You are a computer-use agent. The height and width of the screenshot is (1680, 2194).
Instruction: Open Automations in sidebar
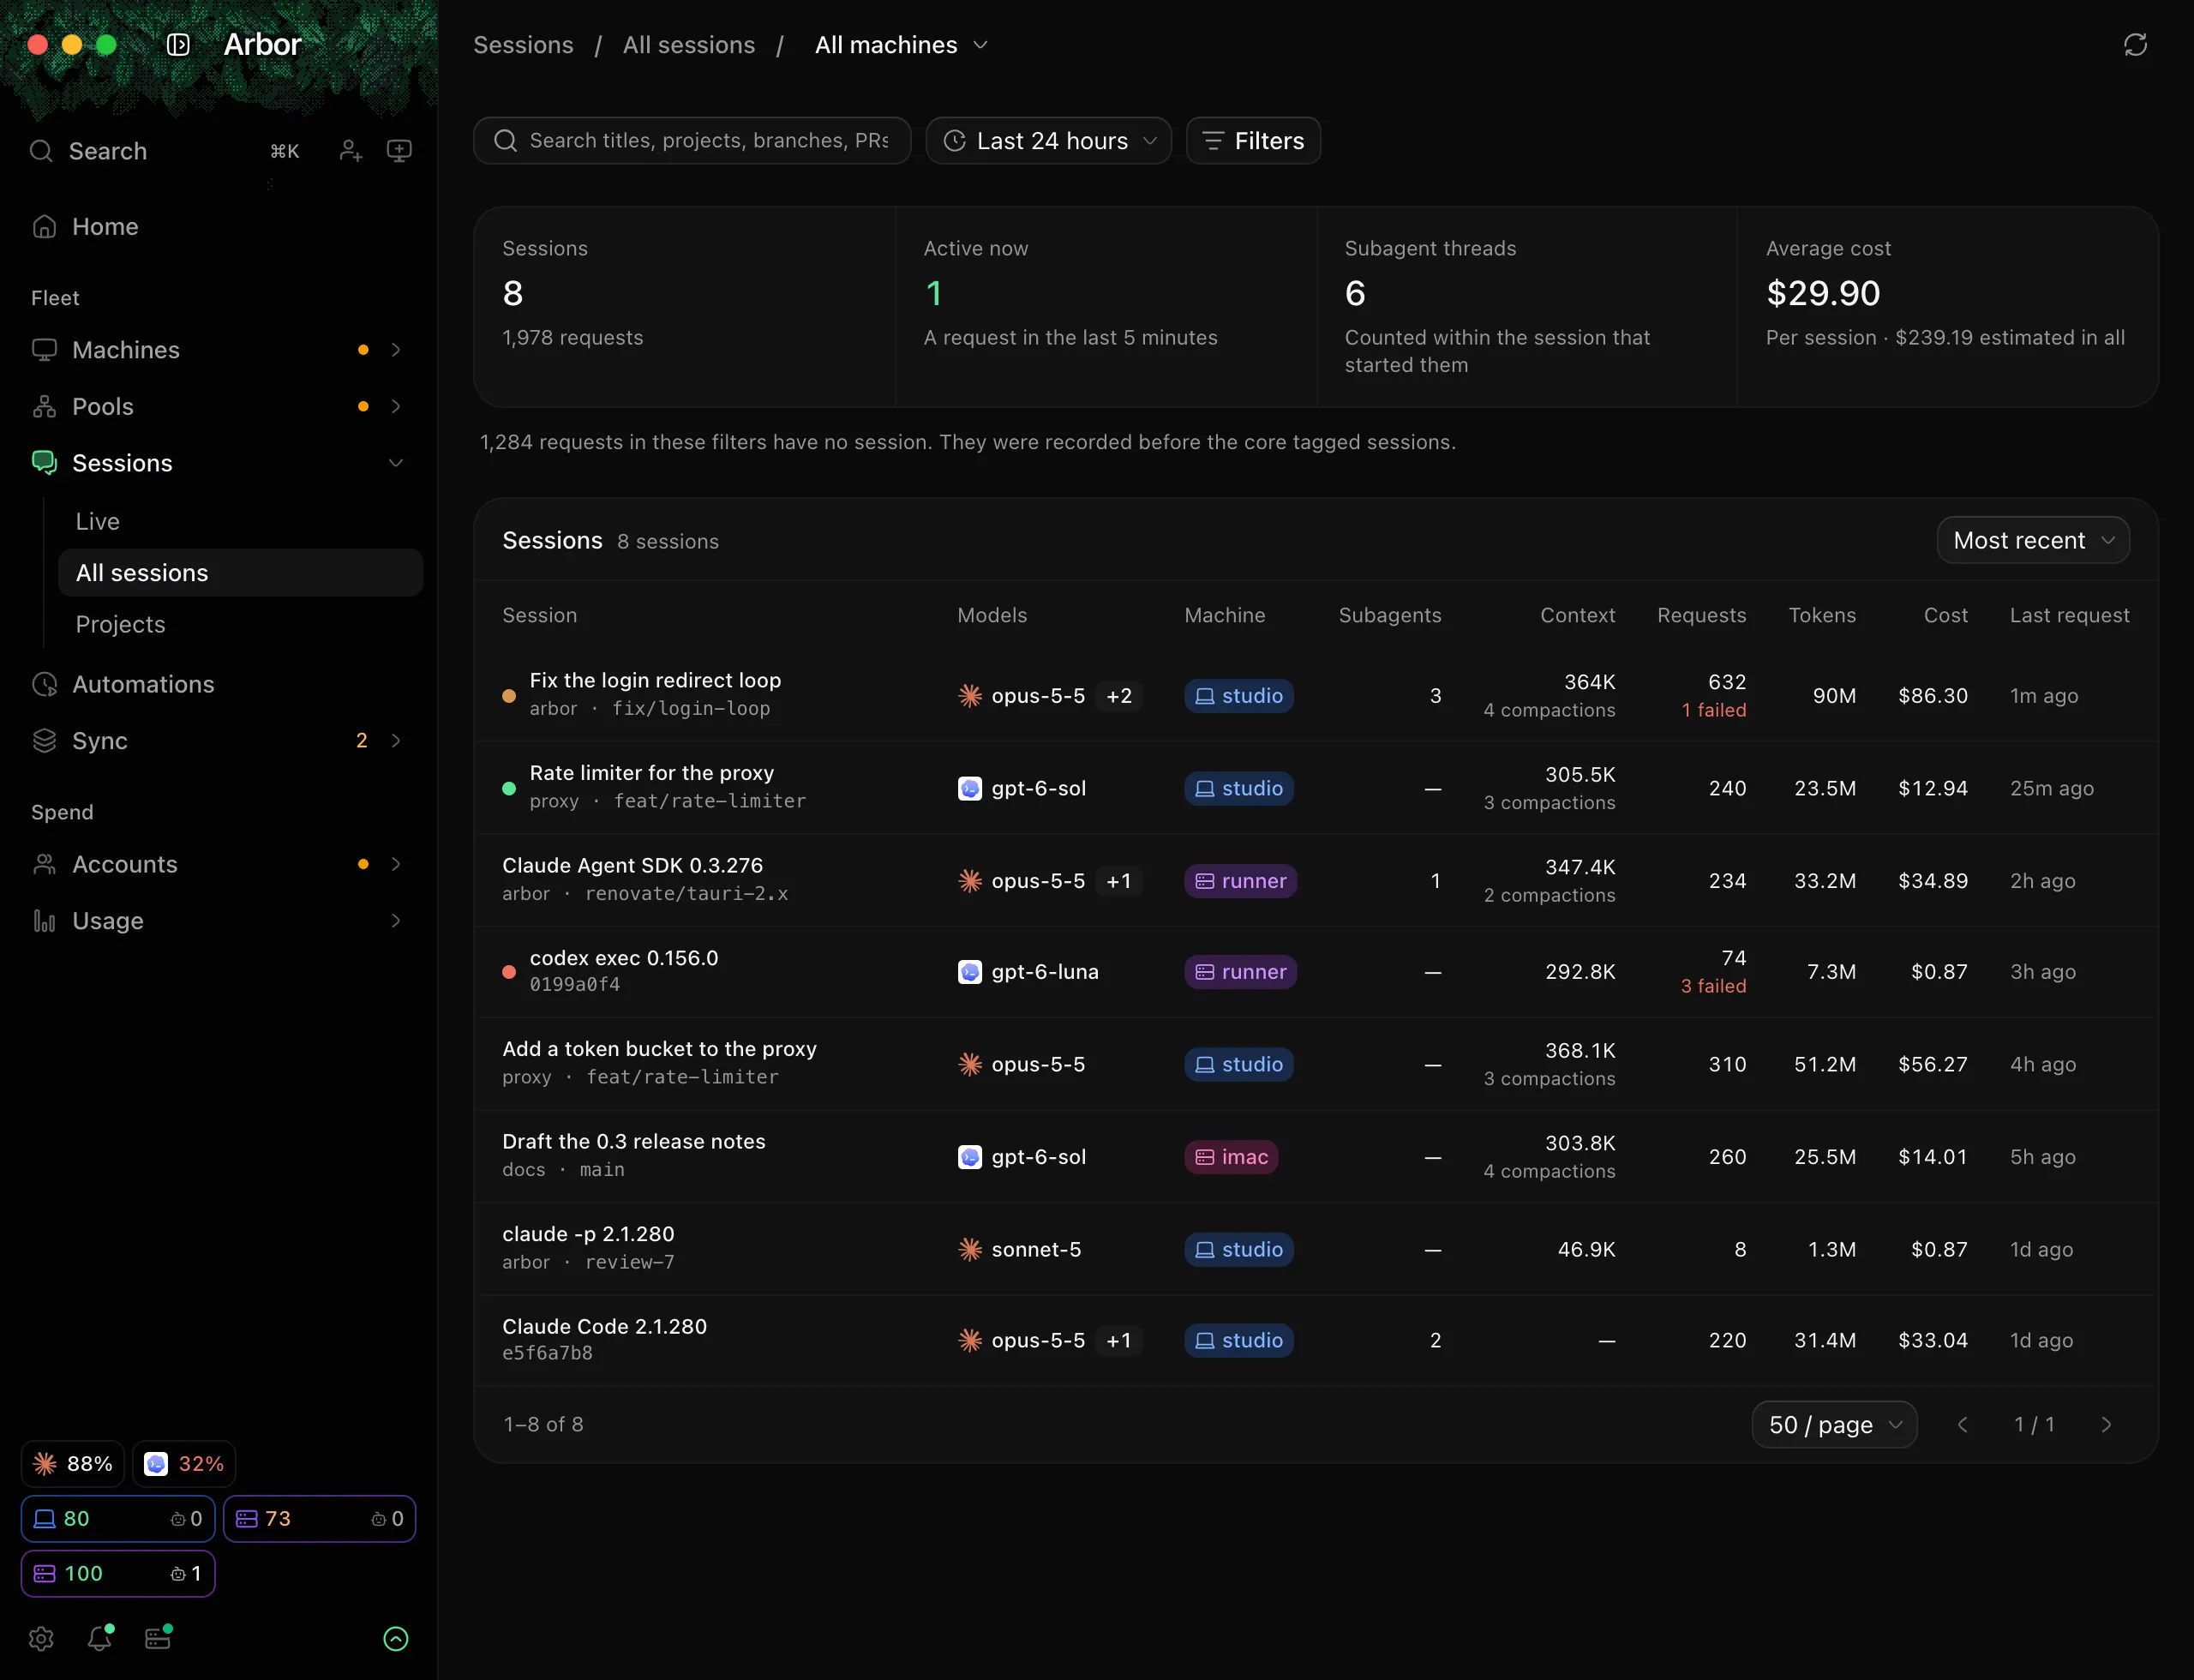[x=220, y=684]
